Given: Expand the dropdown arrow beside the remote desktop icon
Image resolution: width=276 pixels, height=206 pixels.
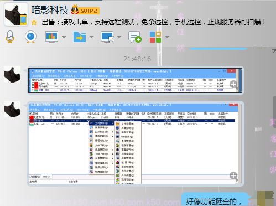Looking at the screenshot, I should pos(119,37).
